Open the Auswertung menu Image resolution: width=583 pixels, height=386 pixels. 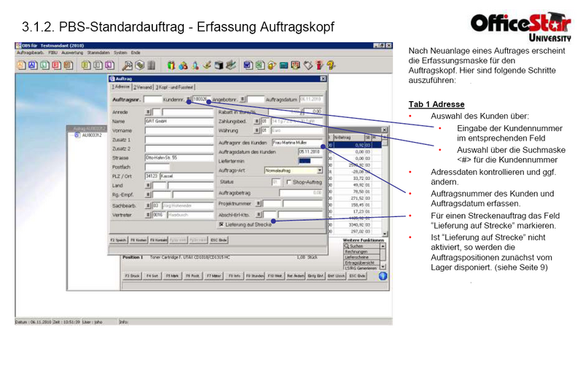[72, 52]
